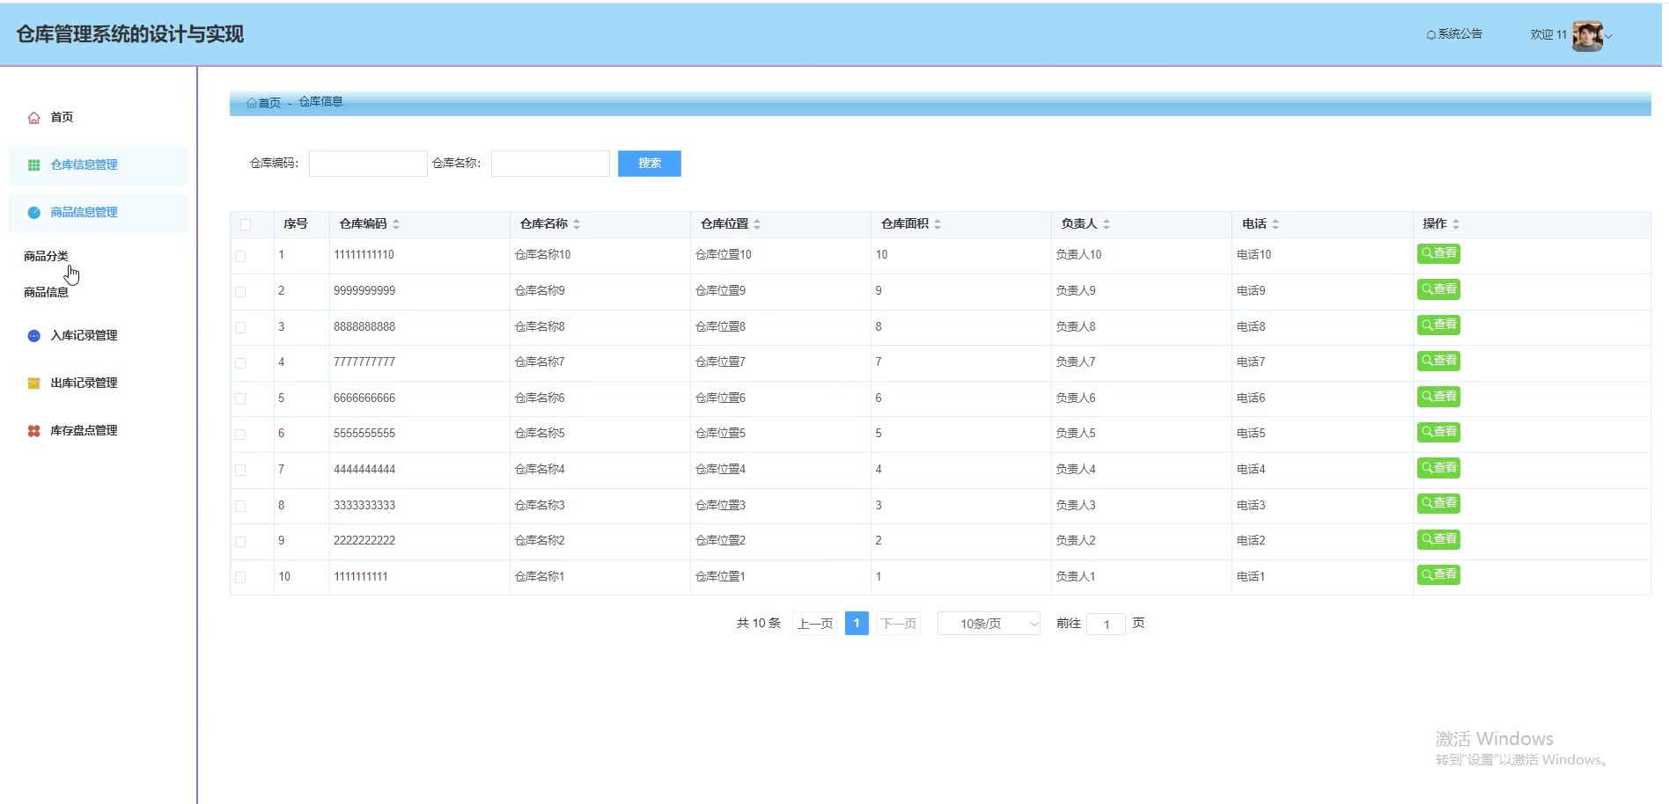Click the blue 搜索 button
Image resolution: width=1669 pixels, height=804 pixels.
click(649, 164)
